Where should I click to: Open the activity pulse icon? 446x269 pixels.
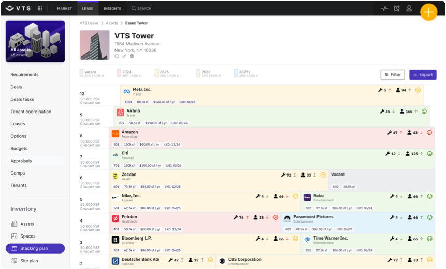pyautogui.click(x=384, y=8)
